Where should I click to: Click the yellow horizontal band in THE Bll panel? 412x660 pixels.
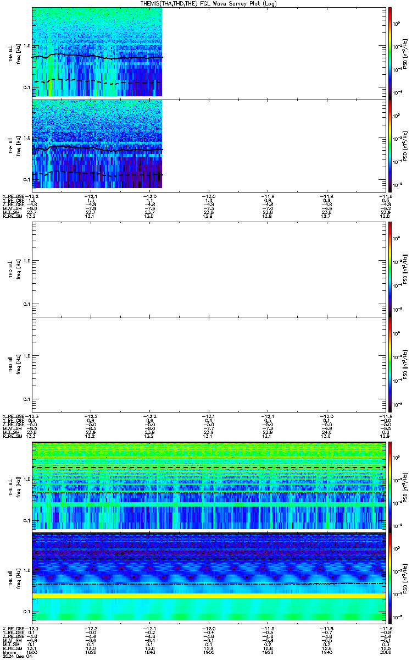208,596
